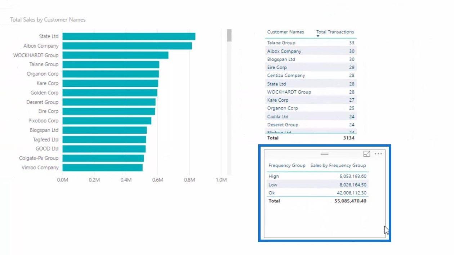Sort by Frequency Group column header
454x255 pixels.
[x=287, y=165]
